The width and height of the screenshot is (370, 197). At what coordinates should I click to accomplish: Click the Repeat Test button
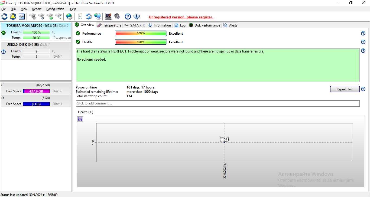click(x=345, y=89)
